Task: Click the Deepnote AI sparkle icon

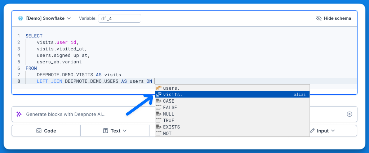Action: (x=19, y=114)
